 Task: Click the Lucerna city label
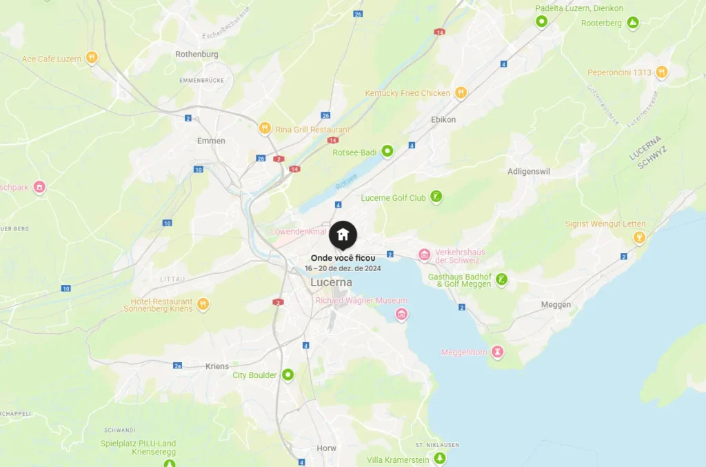[x=332, y=282]
